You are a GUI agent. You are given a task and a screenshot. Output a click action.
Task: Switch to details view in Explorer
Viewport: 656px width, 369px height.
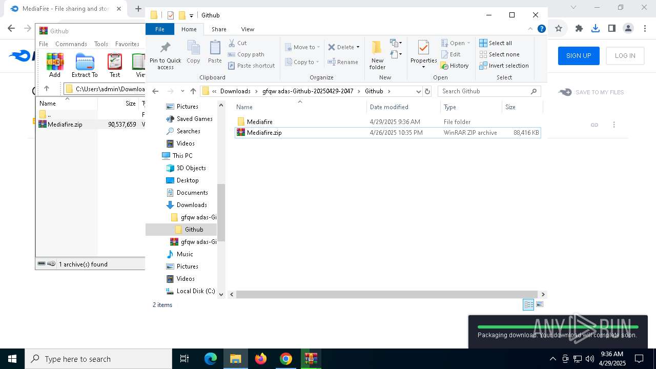[528, 304]
